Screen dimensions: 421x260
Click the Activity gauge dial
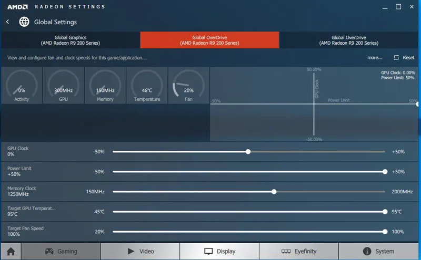tap(22, 86)
